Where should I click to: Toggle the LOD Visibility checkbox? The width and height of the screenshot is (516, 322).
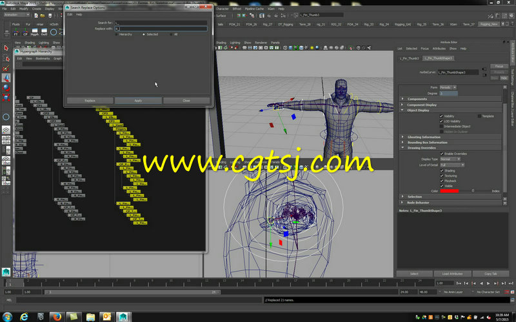[441, 121]
